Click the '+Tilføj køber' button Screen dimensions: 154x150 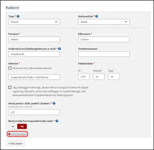click(15, 144)
